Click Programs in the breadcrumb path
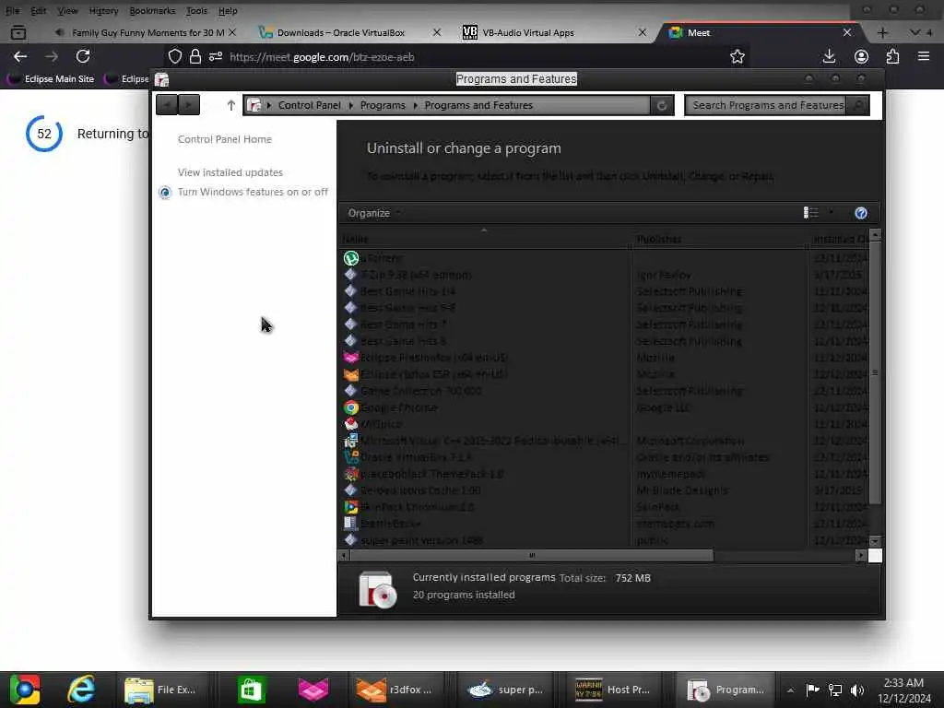 (383, 105)
